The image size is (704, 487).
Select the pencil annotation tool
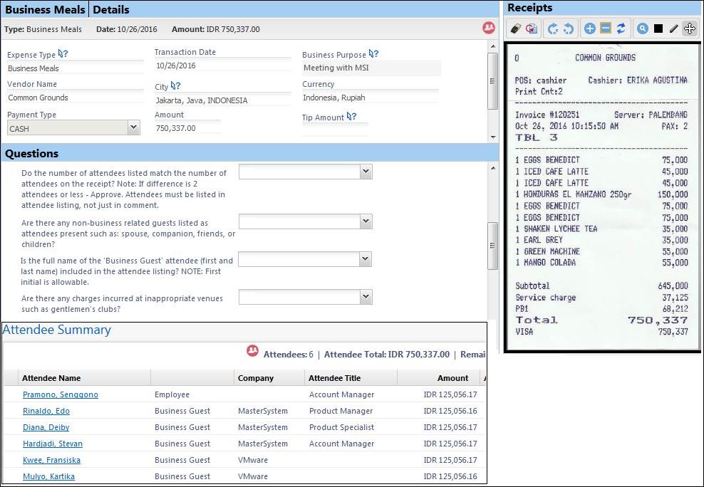(673, 29)
